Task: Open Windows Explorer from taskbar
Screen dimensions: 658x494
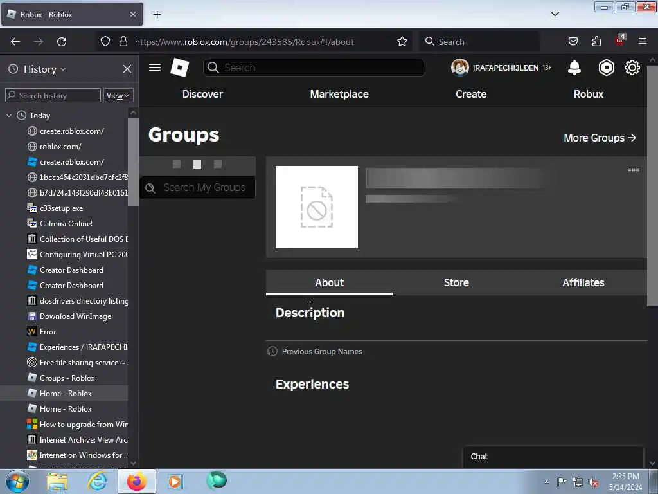Action: click(57, 482)
